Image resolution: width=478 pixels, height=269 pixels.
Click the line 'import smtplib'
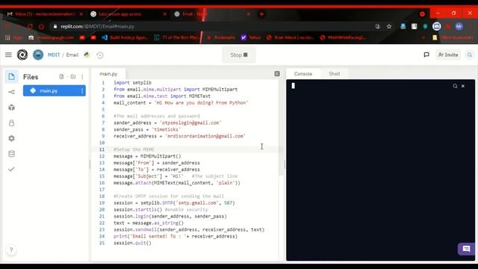pos(132,83)
